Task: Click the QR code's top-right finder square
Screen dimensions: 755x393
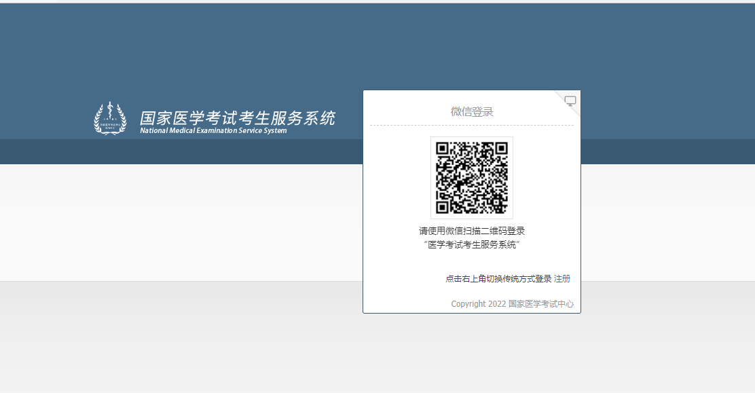Action: click(501, 149)
